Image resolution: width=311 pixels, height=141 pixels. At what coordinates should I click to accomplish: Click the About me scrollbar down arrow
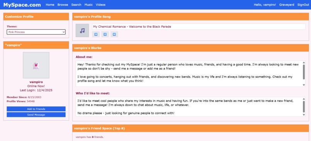(304, 85)
